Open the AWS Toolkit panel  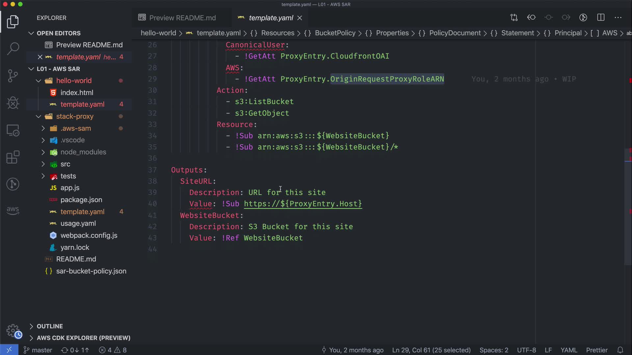(x=13, y=210)
